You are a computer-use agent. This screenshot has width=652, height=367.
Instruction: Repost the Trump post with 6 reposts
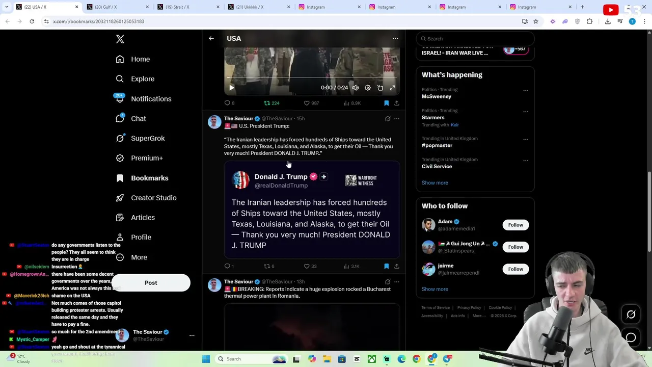point(269,266)
